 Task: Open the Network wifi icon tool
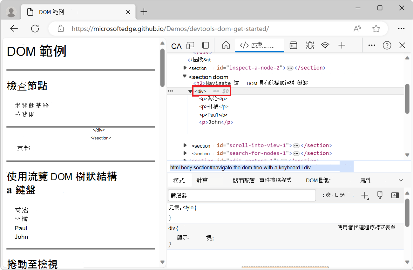(x=325, y=45)
